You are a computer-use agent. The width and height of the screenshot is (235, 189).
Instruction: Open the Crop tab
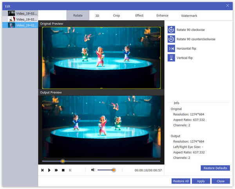116,16
